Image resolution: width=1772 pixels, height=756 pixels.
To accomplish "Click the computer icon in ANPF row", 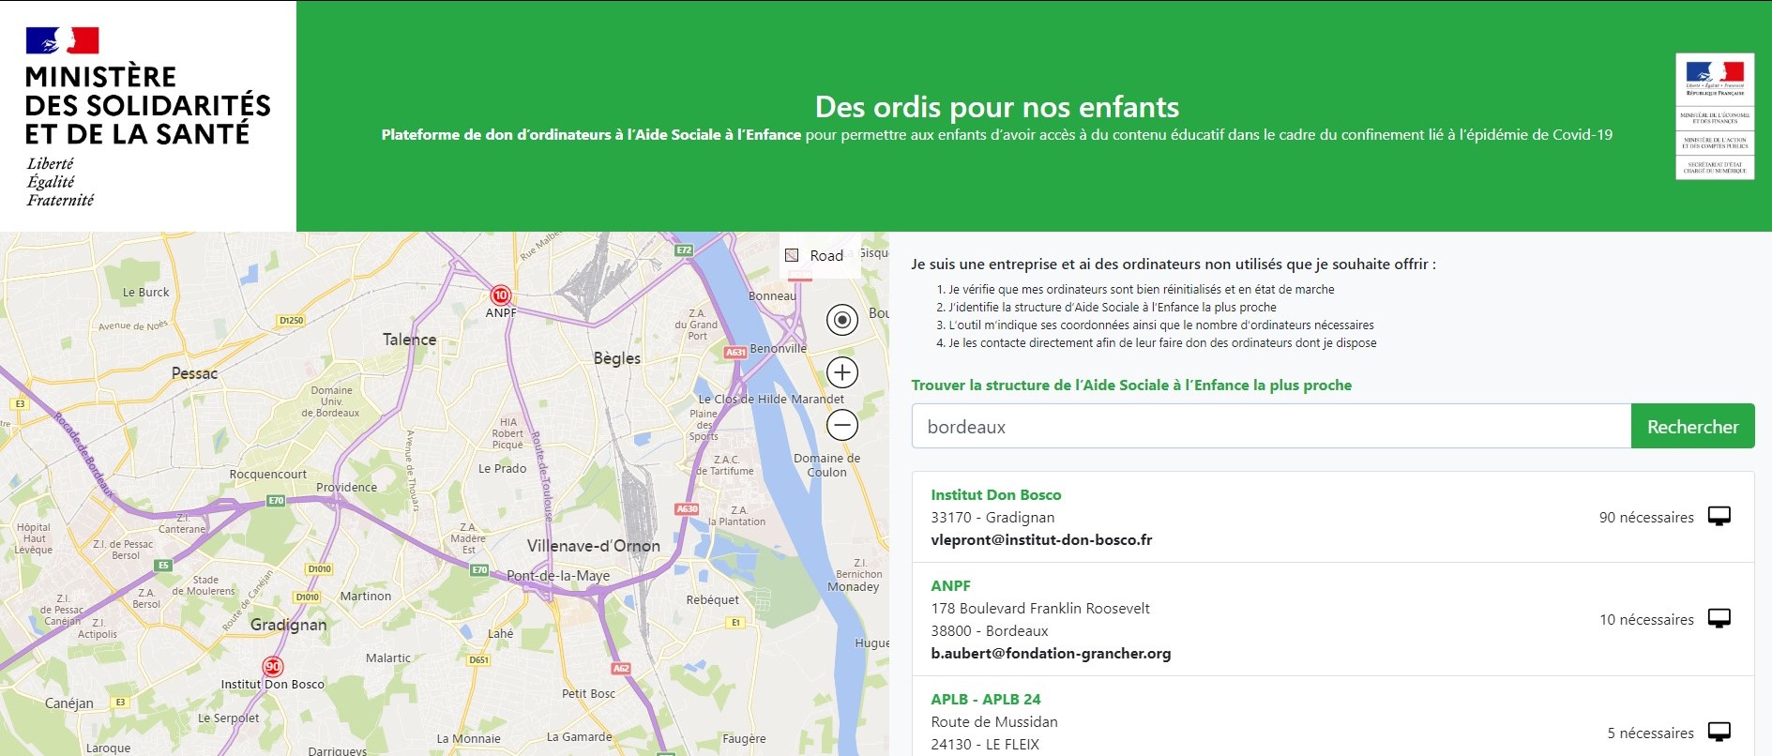I will point(1719,619).
